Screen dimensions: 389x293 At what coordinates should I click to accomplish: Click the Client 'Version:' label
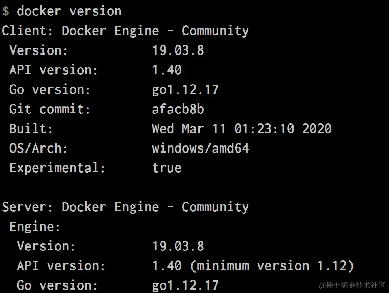click(38, 50)
